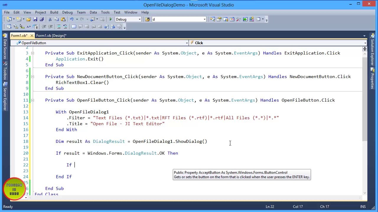Collapse the ExitApplication_Click sub outline
This screenshot has height=212, width=378.
tap(32, 53)
